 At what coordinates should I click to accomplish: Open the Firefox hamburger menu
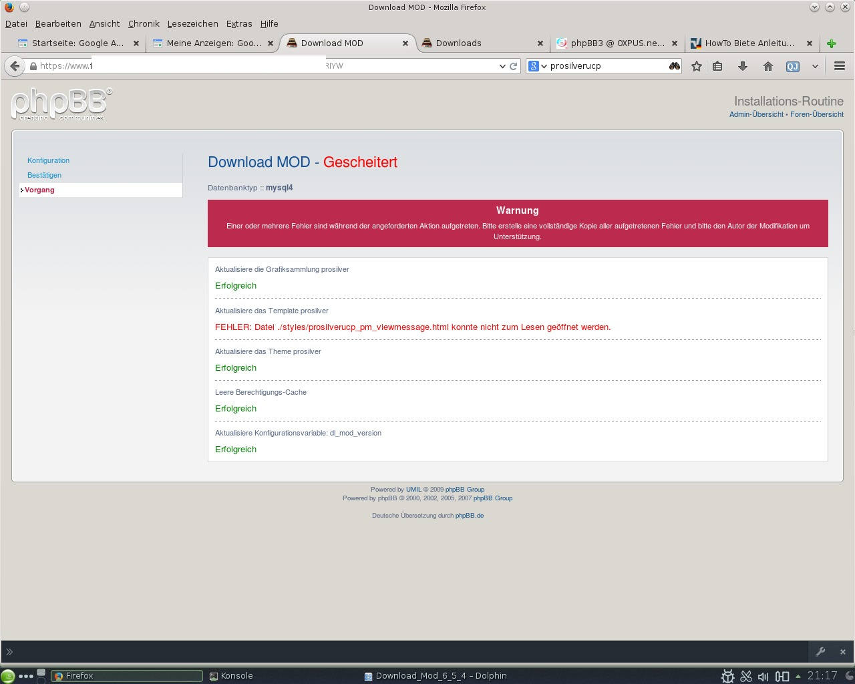click(x=840, y=66)
